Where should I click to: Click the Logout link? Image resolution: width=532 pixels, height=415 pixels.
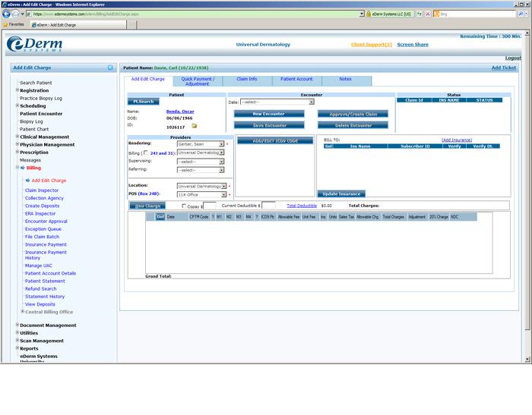tap(513, 58)
